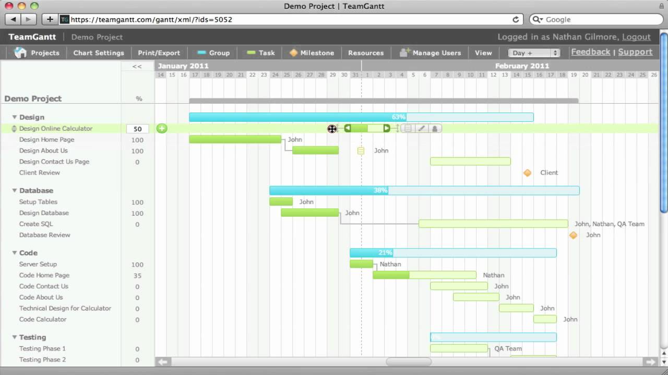Collapse the Code group
The image size is (668, 375).
point(15,253)
